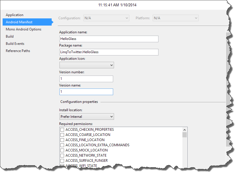239x177 pixels.
Task: Tick ACCESS_NETWORK_STATE checkbox
Action: pyautogui.click(x=62, y=155)
